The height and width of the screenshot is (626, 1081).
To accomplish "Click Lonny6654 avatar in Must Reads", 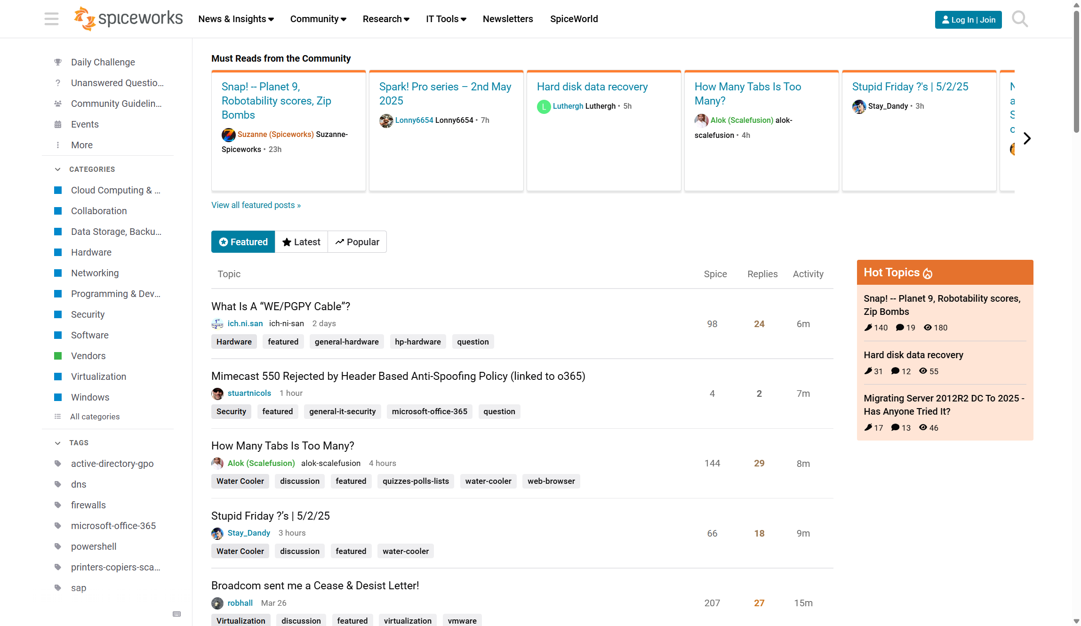I will point(386,120).
